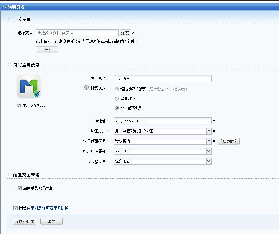Open the Keystore证书 dropdown
Screen dimensions: 279x234
pos(209,151)
